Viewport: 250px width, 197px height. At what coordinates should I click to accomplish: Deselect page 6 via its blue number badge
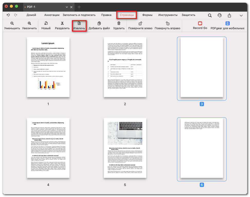pos(201,184)
